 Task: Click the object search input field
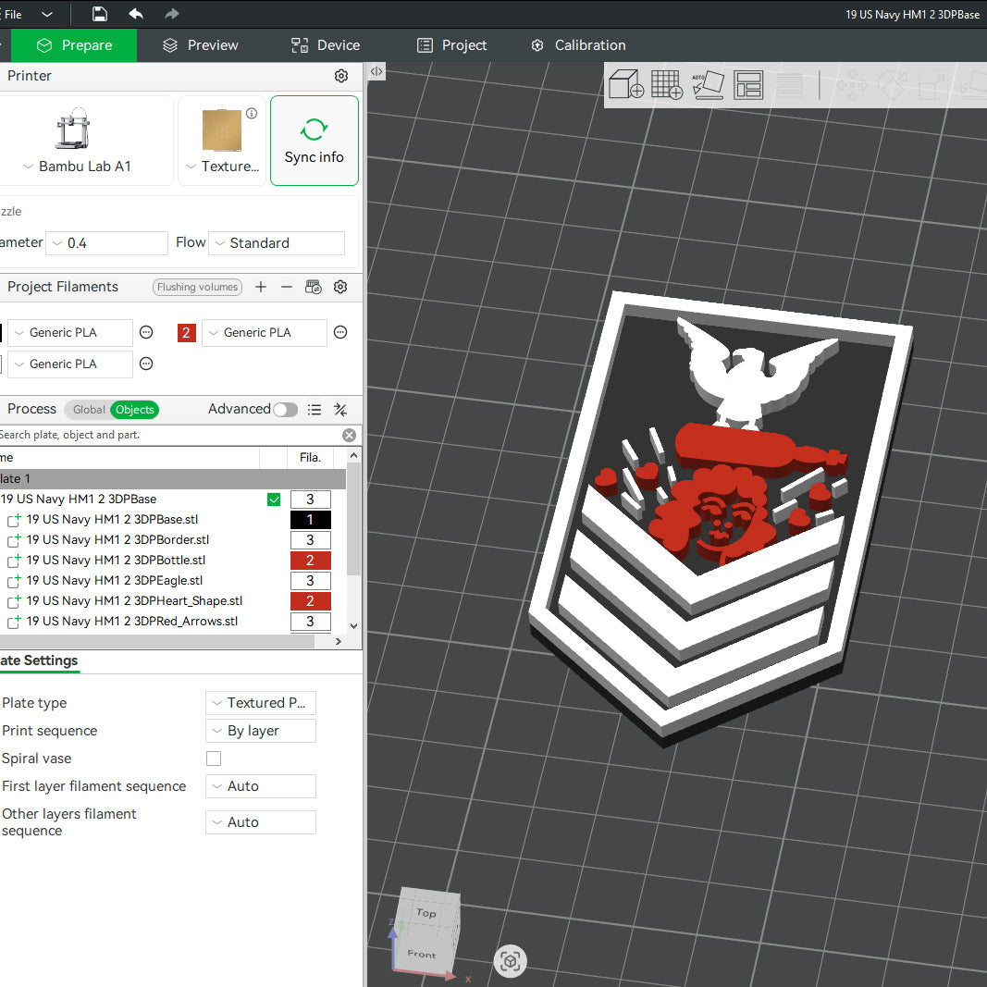[170, 435]
